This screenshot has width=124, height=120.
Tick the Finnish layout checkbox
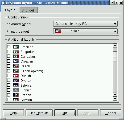tap(9, 90)
